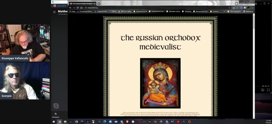Click the Madonna and Child icon image
The image size is (272, 124).
(160, 83)
